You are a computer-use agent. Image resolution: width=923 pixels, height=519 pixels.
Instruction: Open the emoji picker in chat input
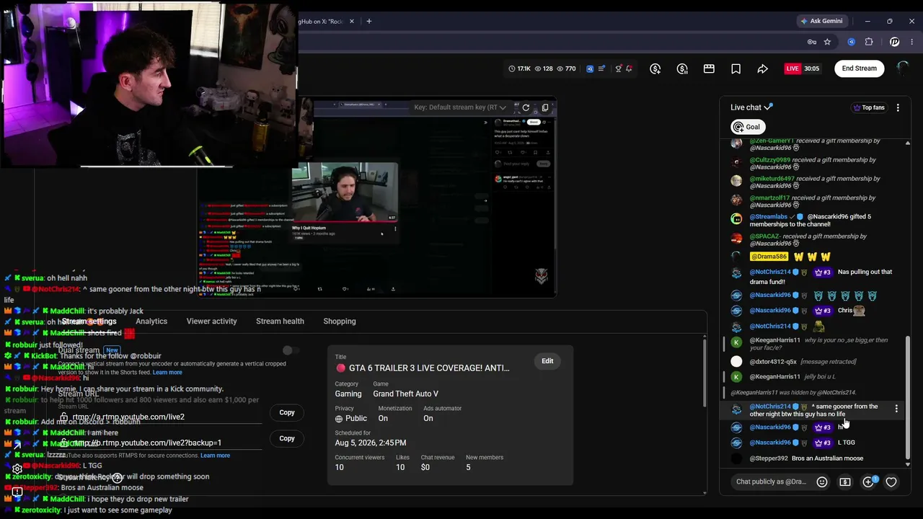coord(821,482)
